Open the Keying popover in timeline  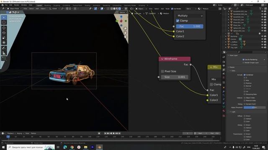point(20,133)
